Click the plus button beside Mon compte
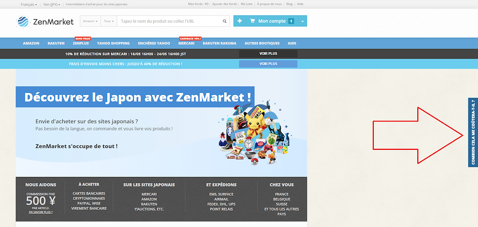The height and width of the screenshot is (227, 478). point(240,21)
